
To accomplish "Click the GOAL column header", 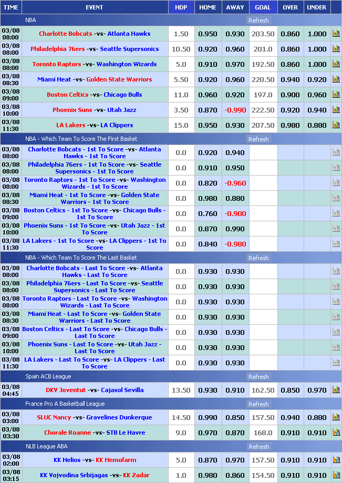I will 263,7.
